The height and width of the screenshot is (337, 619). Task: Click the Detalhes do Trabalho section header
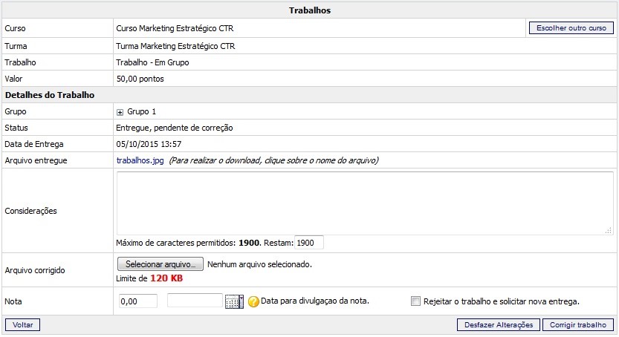(50, 95)
